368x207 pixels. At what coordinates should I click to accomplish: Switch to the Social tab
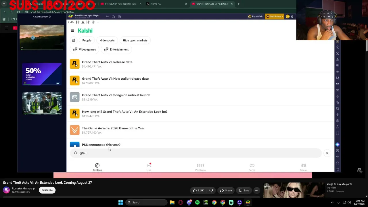click(304, 167)
